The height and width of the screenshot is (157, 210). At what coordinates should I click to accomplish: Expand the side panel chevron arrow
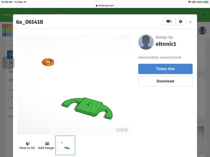[x=8, y=63]
